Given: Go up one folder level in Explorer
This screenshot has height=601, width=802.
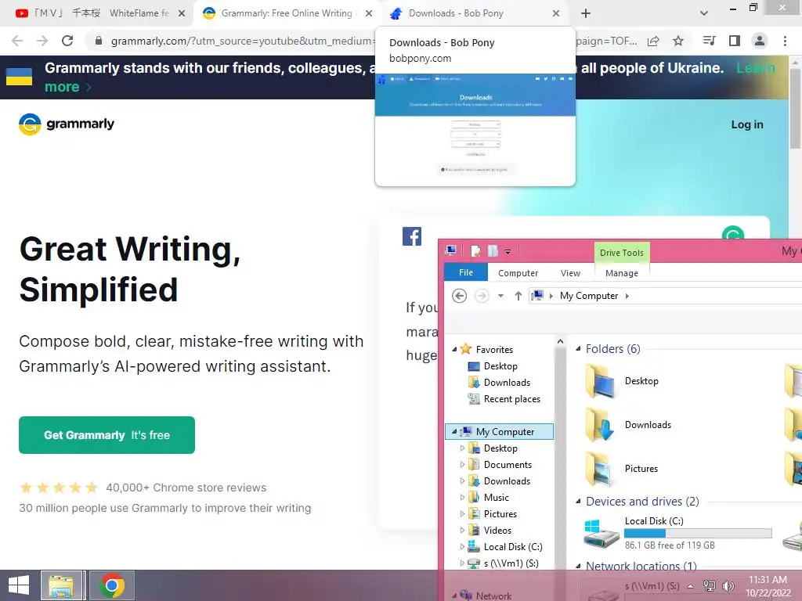Looking at the screenshot, I should coord(518,295).
